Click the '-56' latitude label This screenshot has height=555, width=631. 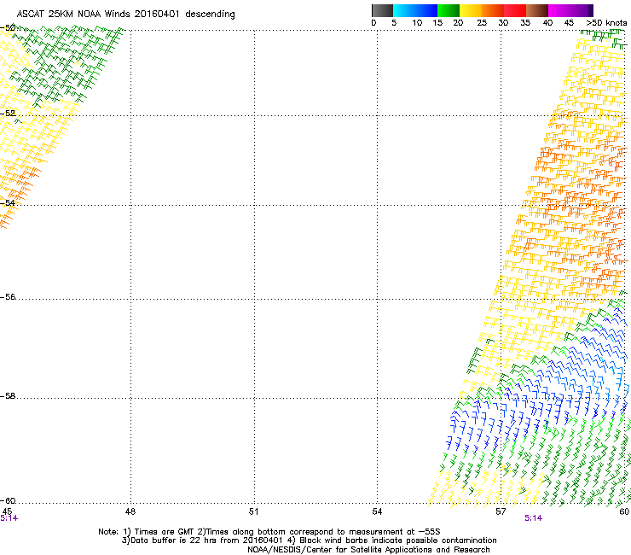tap(8, 297)
